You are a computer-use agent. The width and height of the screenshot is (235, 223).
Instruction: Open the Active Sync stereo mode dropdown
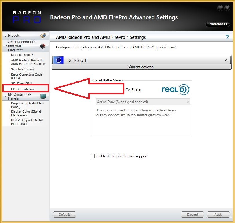[143, 102]
